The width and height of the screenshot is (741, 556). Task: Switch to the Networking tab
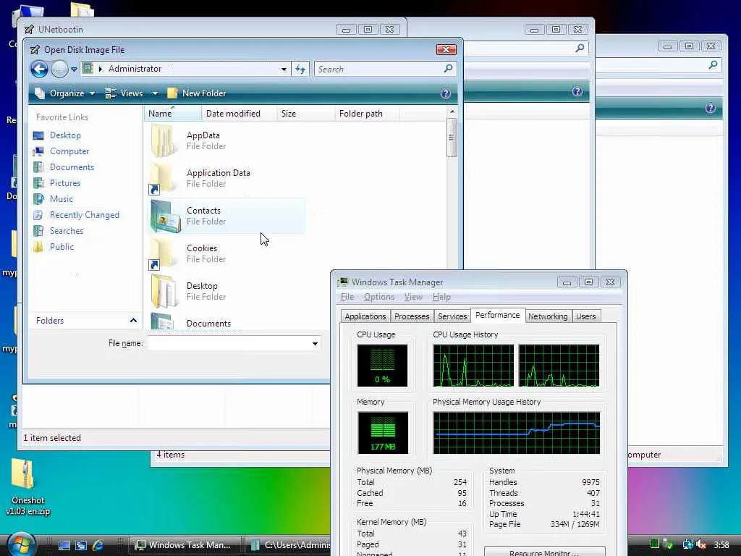pos(548,316)
